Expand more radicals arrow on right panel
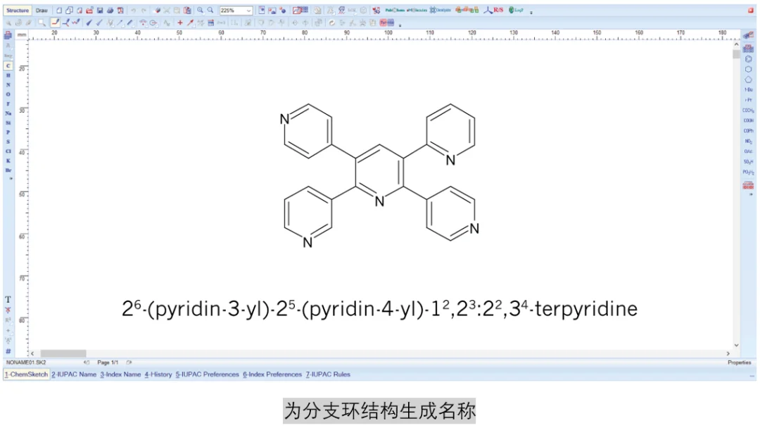Viewport: 760px width, 428px height. (x=751, y=195)
